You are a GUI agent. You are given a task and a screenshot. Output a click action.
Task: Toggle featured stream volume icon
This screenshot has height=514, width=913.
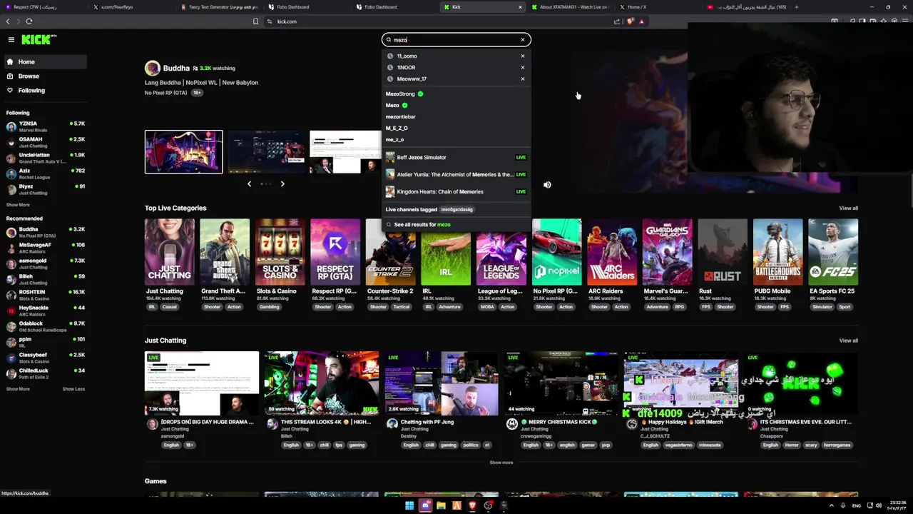point(547,185)
